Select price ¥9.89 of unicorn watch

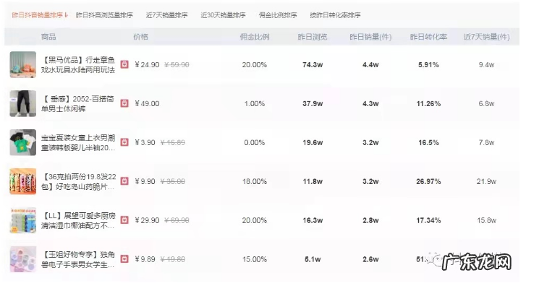[145, 259]
